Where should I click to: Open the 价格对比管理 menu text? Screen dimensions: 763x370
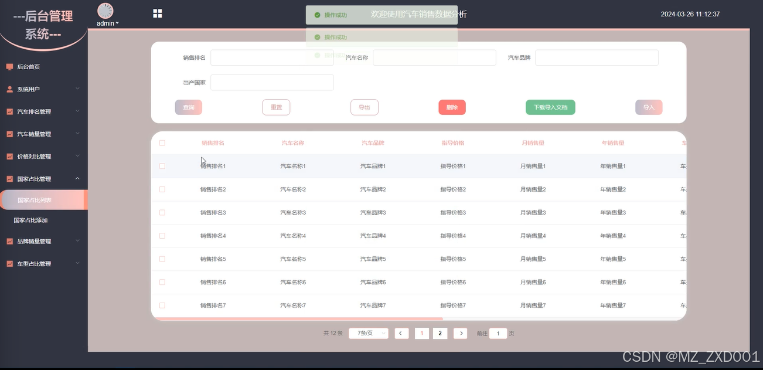pyautogui.click(x=34, y=157)
